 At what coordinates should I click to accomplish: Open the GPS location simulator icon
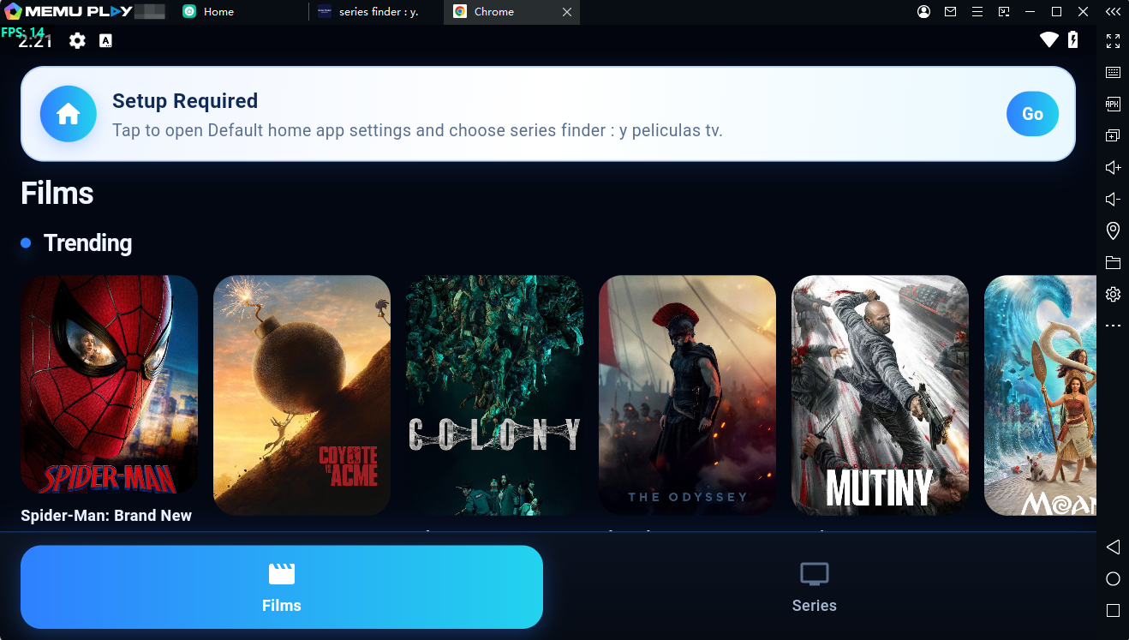1113,230
